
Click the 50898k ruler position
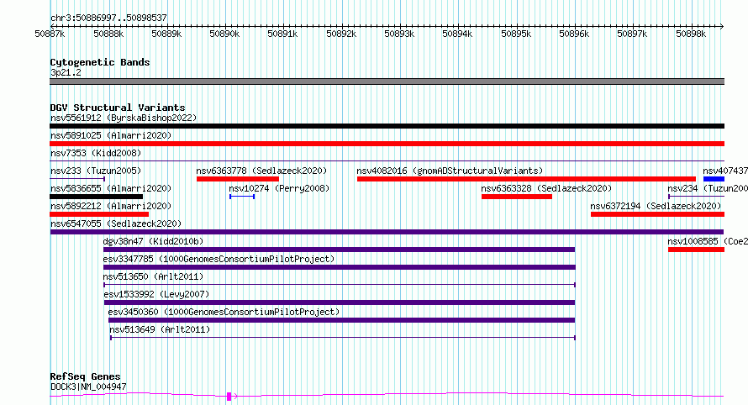(x=691, y=34)
